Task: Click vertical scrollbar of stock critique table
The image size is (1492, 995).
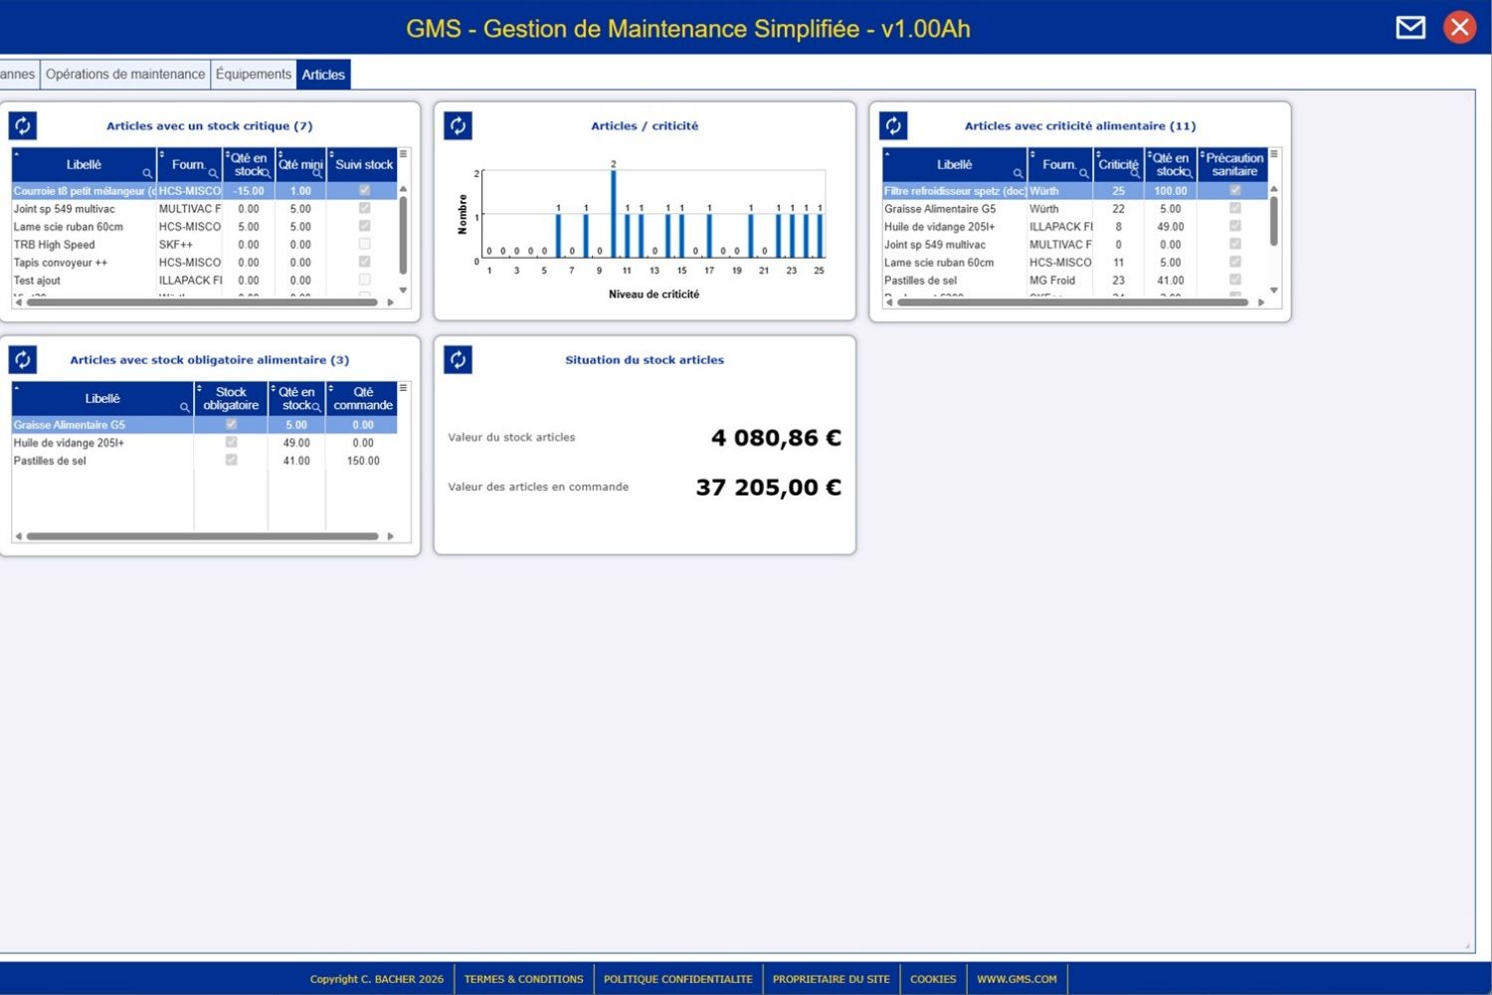Action: point(403,235)
